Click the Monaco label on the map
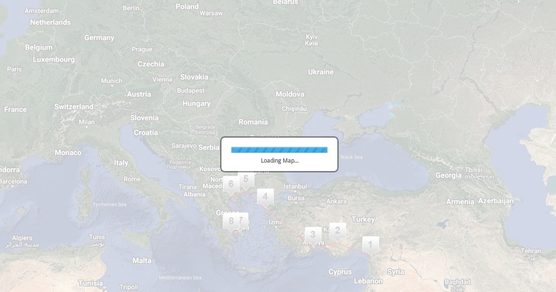556x292 pixels. (x=68, y=152)
